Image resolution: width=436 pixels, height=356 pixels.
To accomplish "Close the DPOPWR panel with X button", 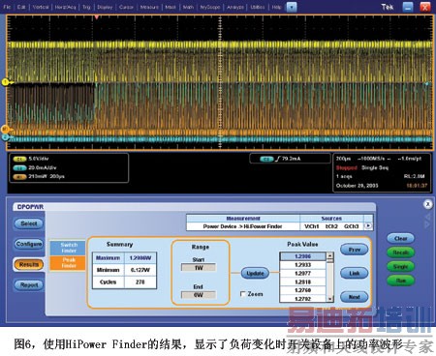I will point(427,204).
